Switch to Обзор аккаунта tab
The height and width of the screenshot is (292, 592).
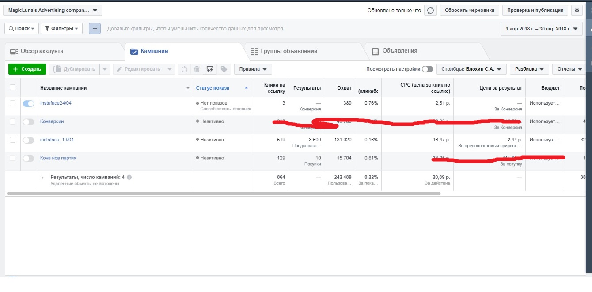click(x=42, y=51)
